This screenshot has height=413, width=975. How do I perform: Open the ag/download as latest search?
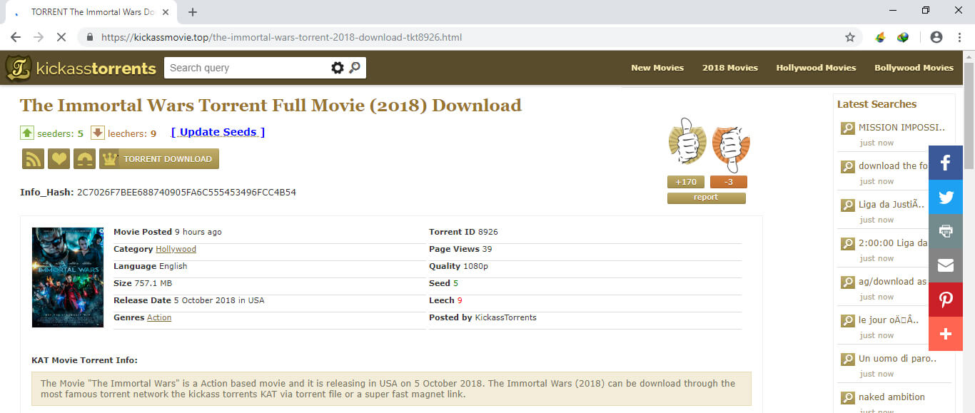click(x=892, y=281)
